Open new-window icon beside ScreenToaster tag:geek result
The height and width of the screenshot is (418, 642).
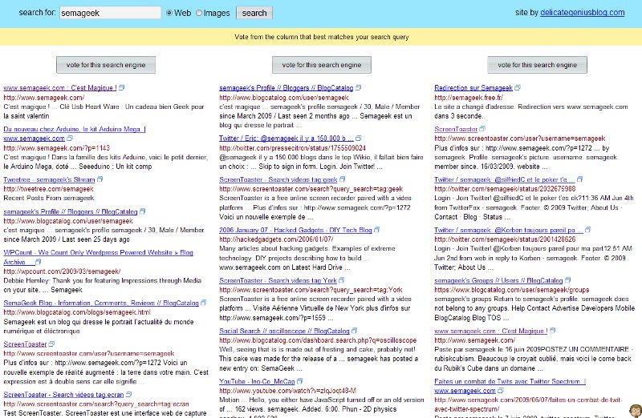point(343,179)
